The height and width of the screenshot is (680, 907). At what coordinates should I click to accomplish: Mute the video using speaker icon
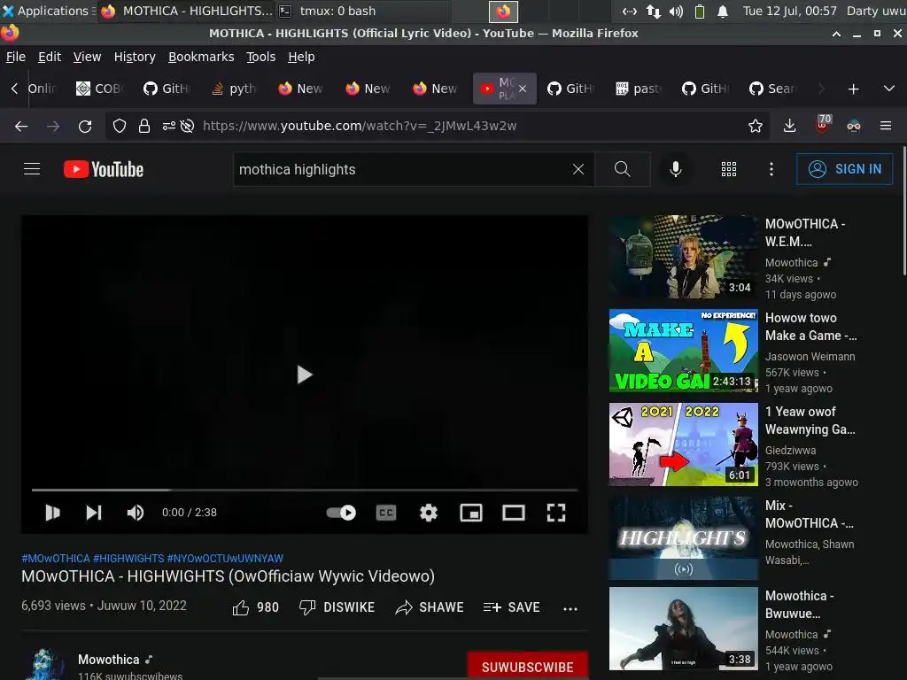[136, 513]
